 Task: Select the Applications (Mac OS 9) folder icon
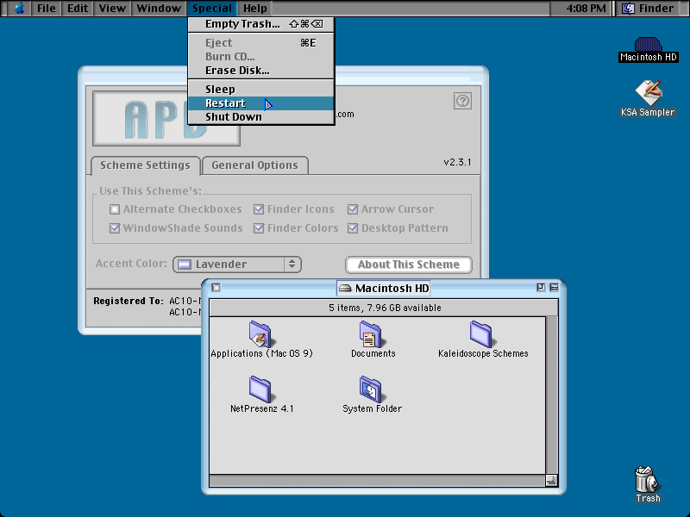260,334
